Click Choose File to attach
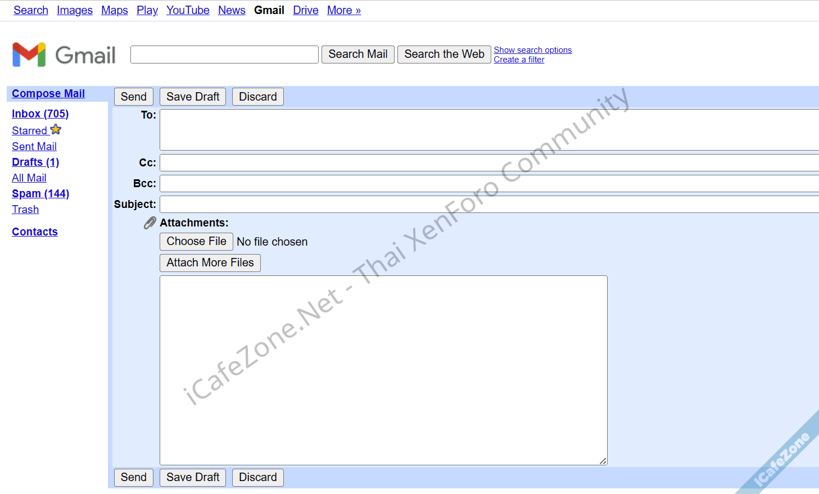819x494 pixels. [196, 242]
